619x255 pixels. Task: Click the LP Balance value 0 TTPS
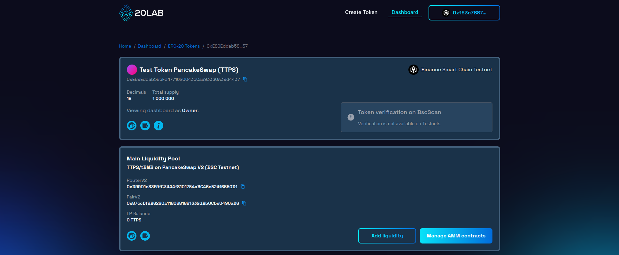[134, 220]
